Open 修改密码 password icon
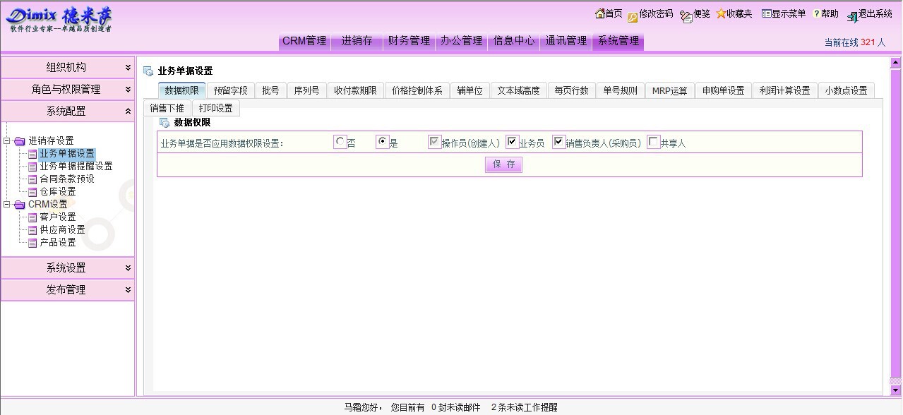903x415 pixels. coord(633,17)
